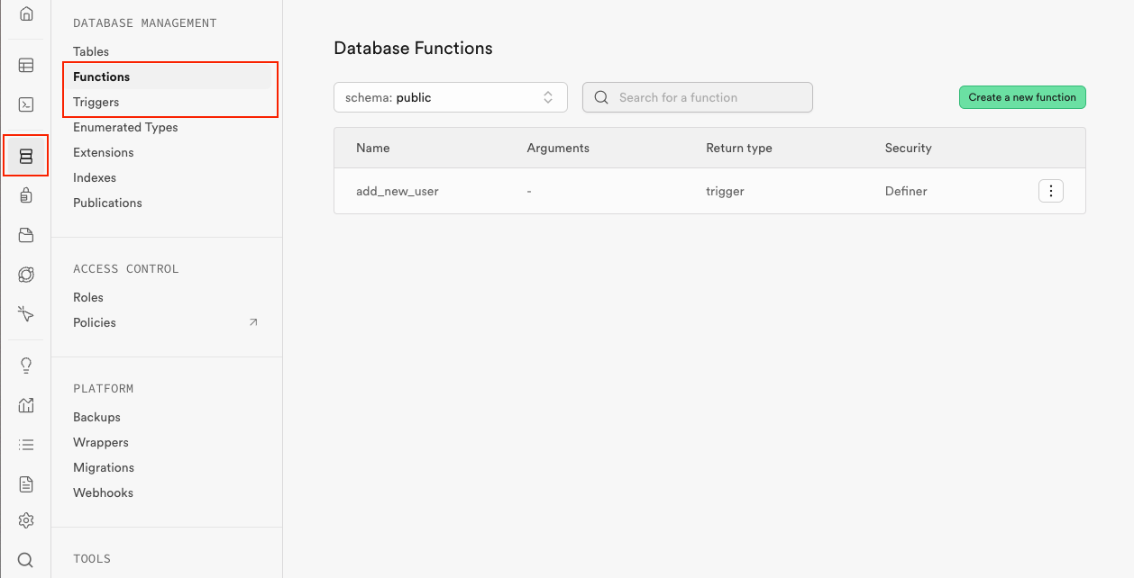This screenshot has width=1134, height=578.
Task: Click the magnifier icon in left rail
Action: [26, 560]
